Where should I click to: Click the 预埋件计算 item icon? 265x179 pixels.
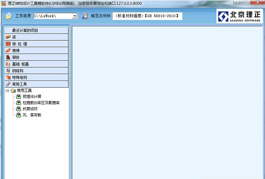[19, 97]
